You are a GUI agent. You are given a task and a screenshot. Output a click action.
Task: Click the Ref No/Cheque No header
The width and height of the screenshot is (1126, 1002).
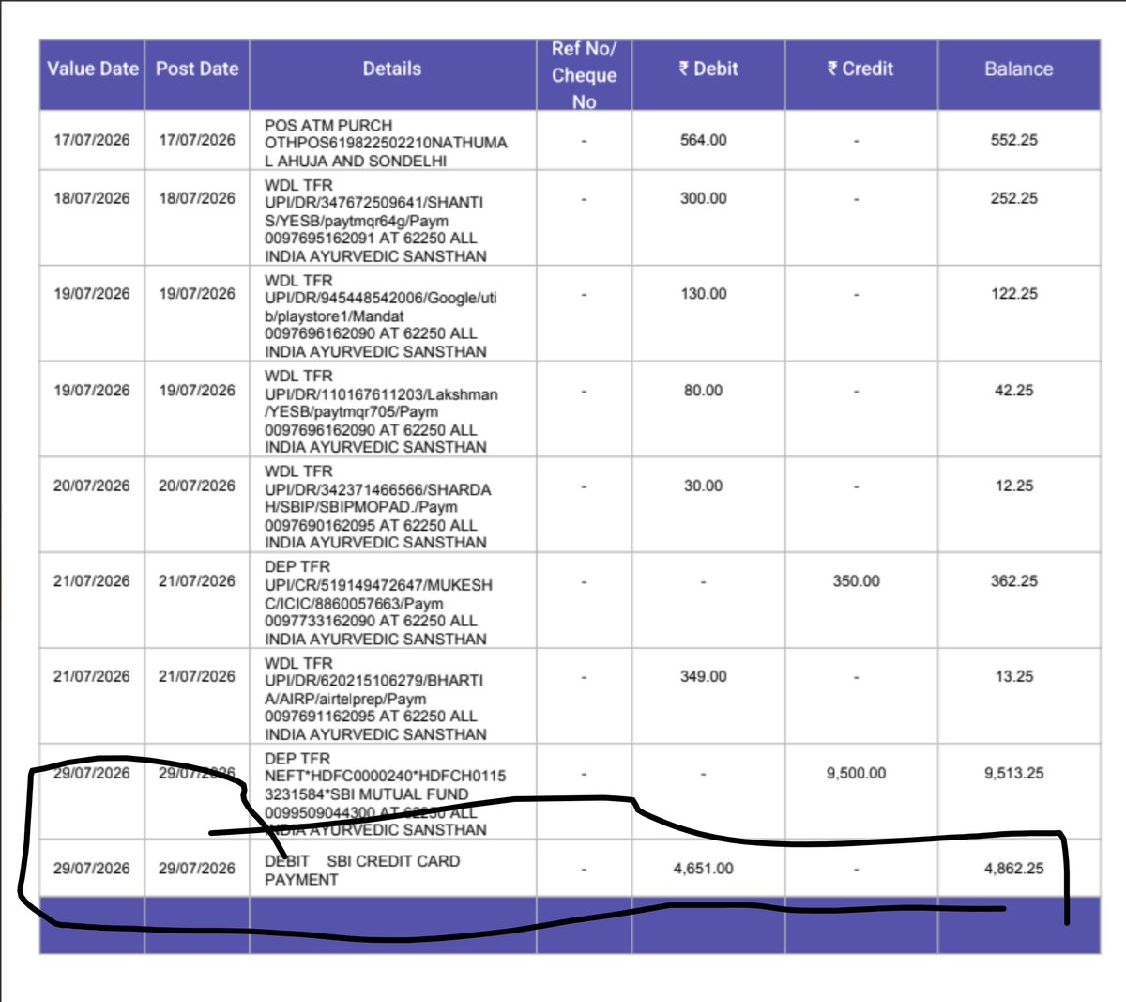coord(584,74)
